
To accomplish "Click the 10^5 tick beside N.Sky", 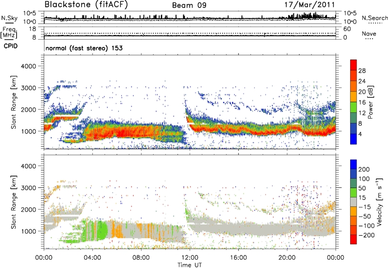I will pos(30,13).
